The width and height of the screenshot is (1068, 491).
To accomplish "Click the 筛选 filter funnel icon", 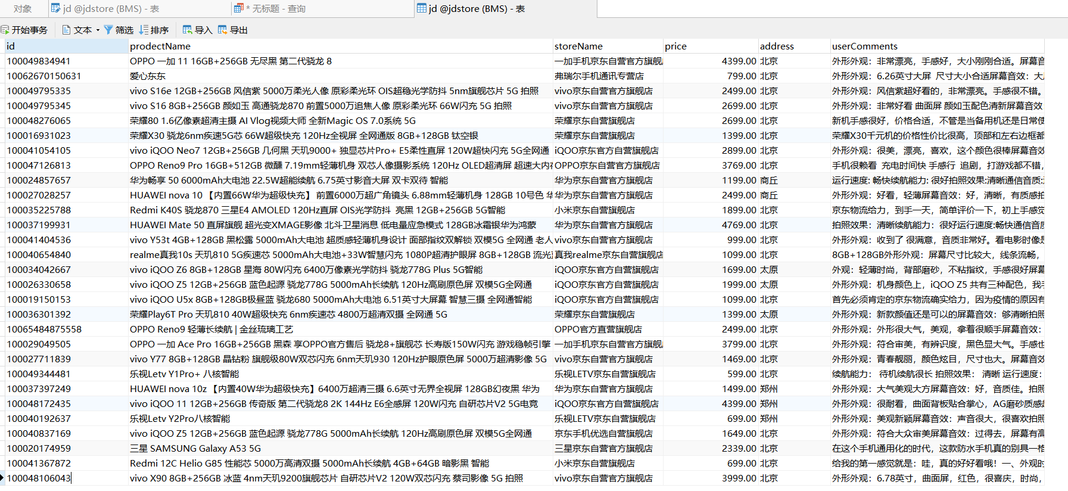I will click(108, 30).
